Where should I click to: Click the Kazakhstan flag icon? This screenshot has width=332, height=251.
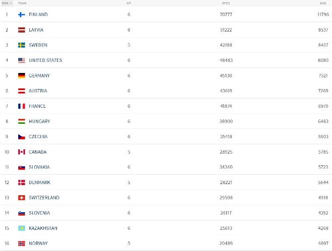22,228
